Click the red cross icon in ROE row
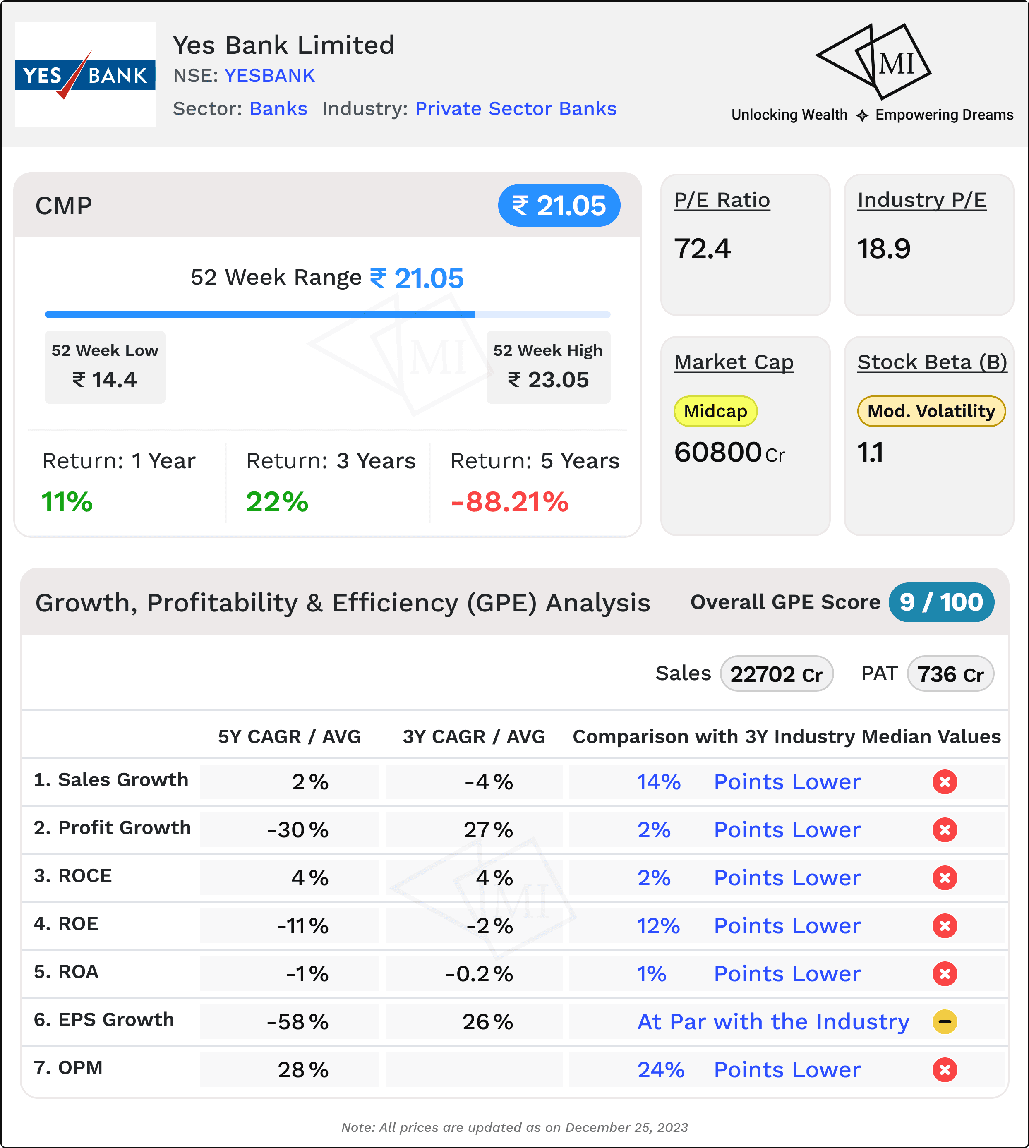1029x1148 pixels. point(944,926)
